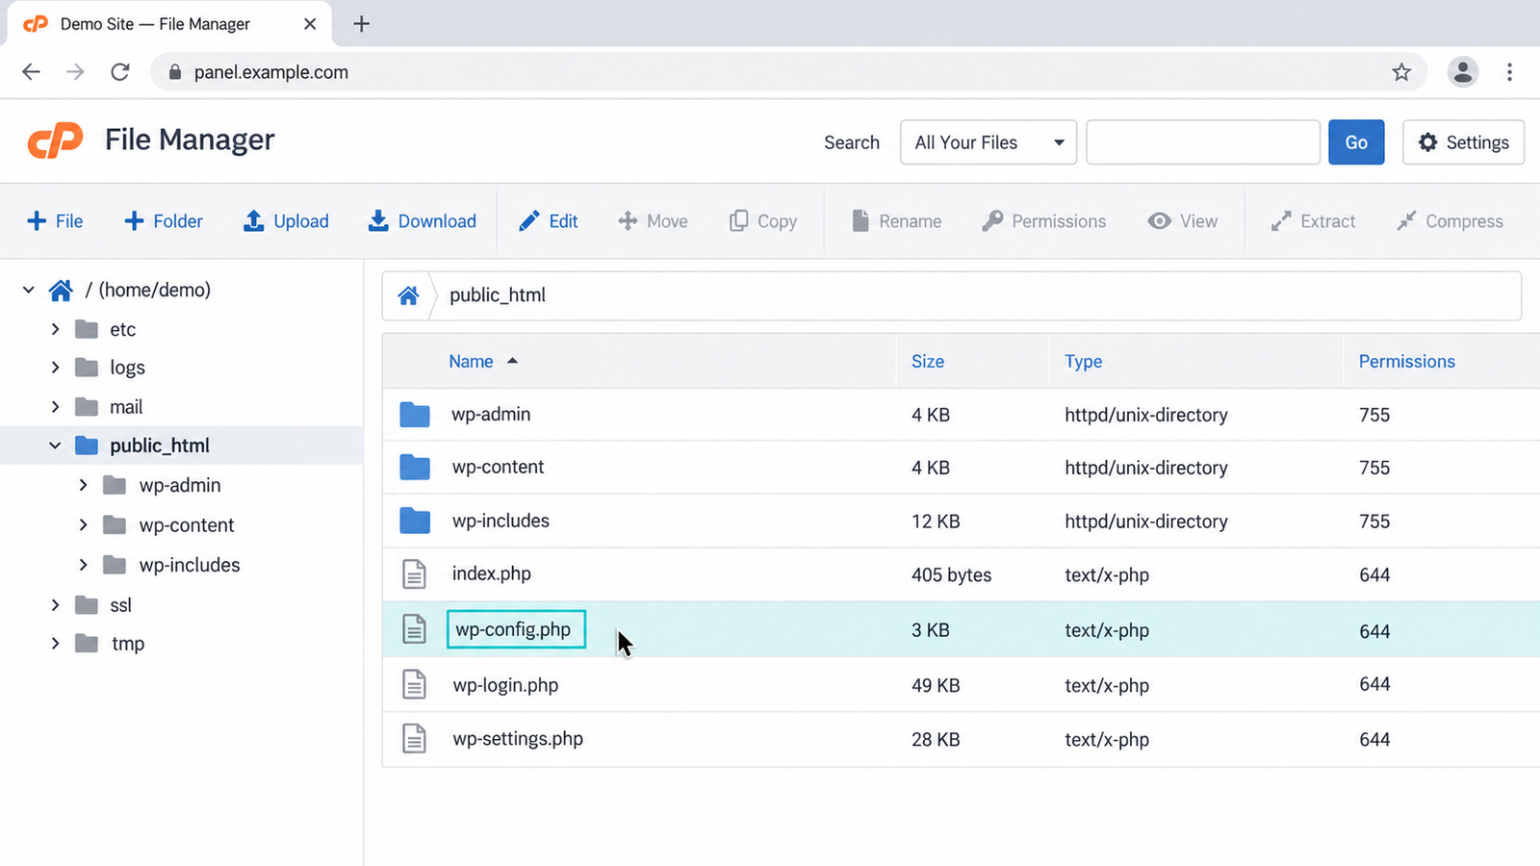This screenshot has width=1540, height=866.
Task: Click the 644 permissions of wp-login.php
Action: point(1374,684)
